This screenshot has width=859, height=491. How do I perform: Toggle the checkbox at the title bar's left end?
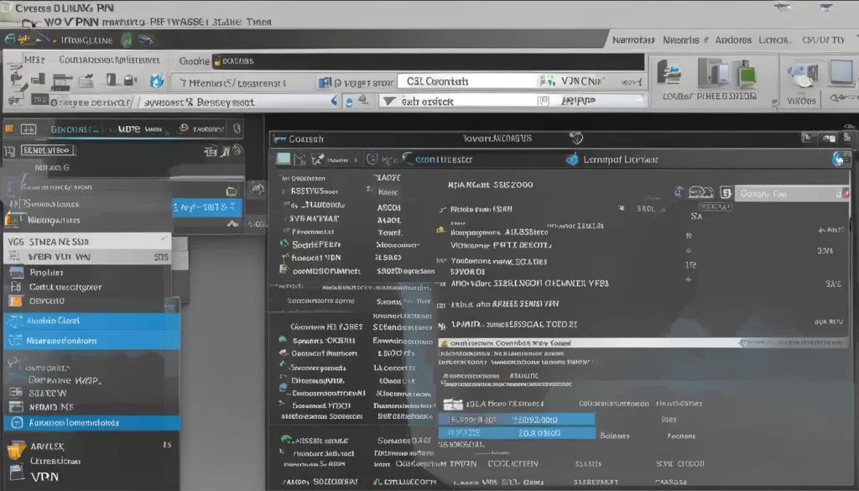[6, 7]
